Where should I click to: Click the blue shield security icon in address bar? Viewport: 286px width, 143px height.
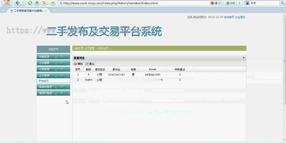[x=219, y=3]
